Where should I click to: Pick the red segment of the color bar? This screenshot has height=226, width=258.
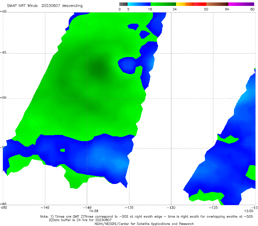200,4
